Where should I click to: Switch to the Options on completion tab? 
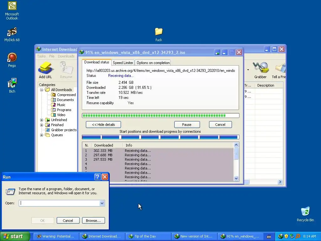(x=153, y=63)
